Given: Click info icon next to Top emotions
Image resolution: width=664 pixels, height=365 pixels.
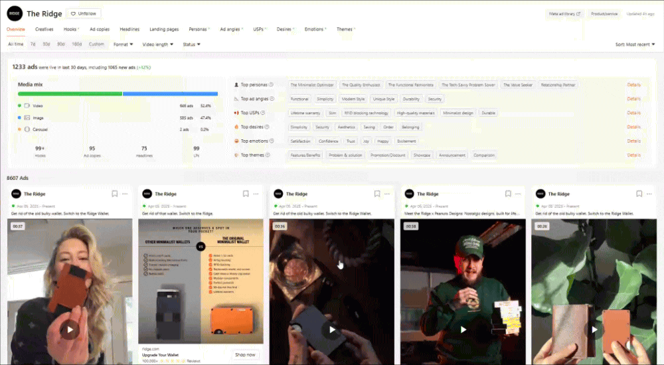Looking at the screenshot, I should (272, 141).
